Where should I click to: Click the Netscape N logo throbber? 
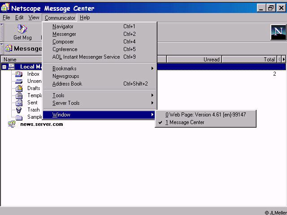click(x=278, y=32)
